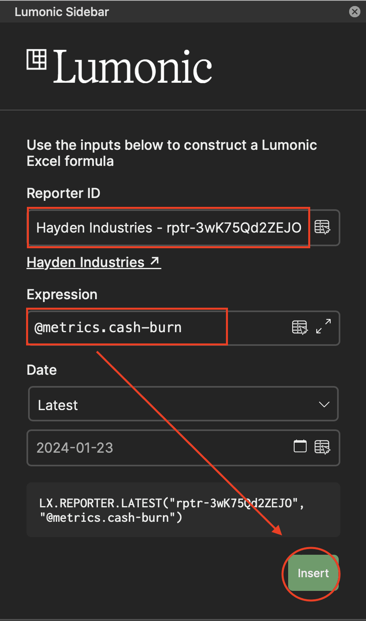Click the Reporter ID label
The height and width of the screenshot is (621, 366).
tap(63, 193)
